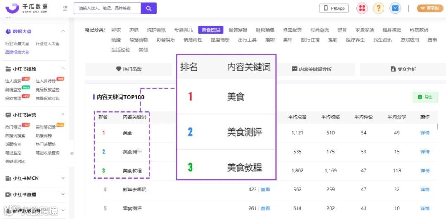446x219 pixels.
Task: Open 竞品投放监控 in sidebar
Action: 48,90
